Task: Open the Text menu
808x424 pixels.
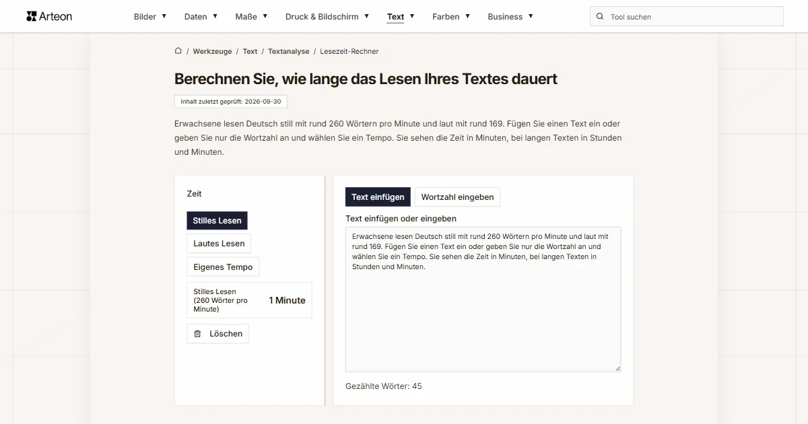Action: tap(395, 16)
